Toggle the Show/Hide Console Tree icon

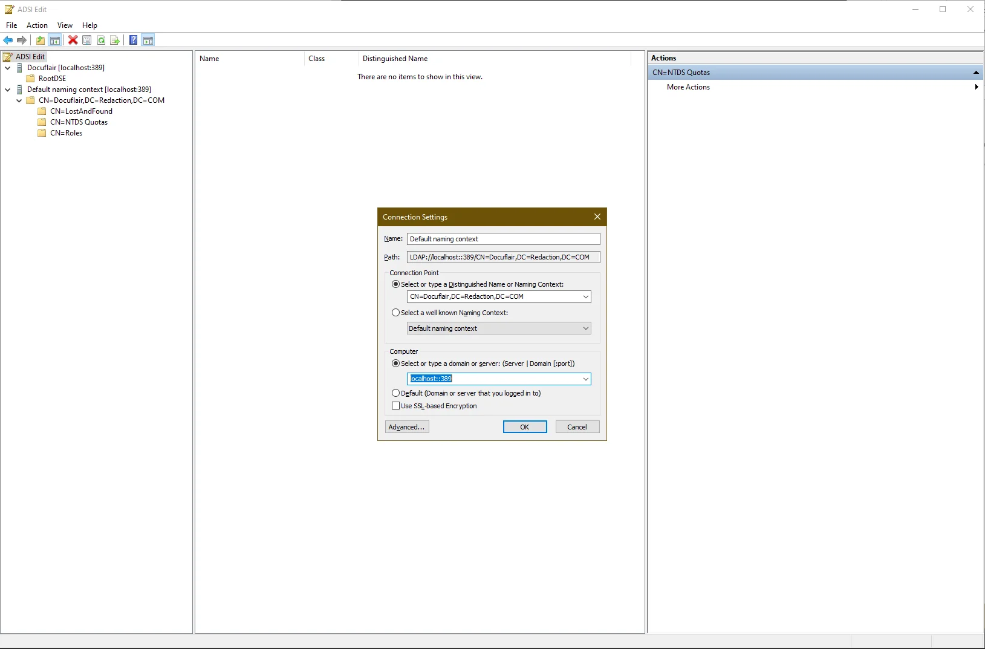55,41
